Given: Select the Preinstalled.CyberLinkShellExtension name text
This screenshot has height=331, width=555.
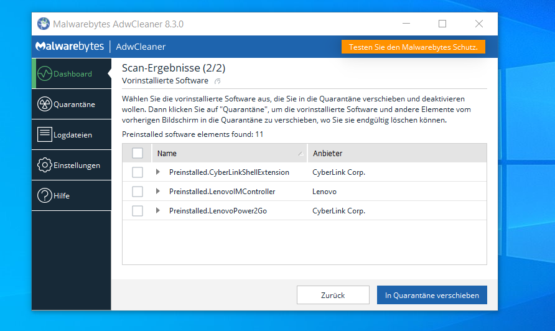Looking at the screenshot, I should (229, 172).
